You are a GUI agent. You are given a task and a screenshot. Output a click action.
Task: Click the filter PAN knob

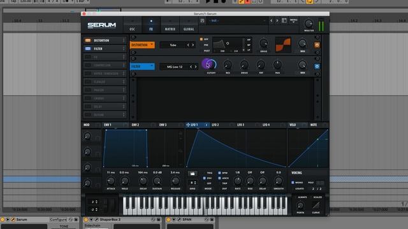(278, 65)
